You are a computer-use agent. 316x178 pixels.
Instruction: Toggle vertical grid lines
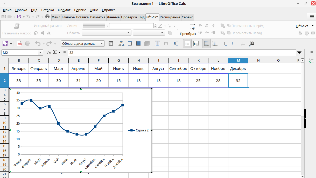(x=215, y=44)
